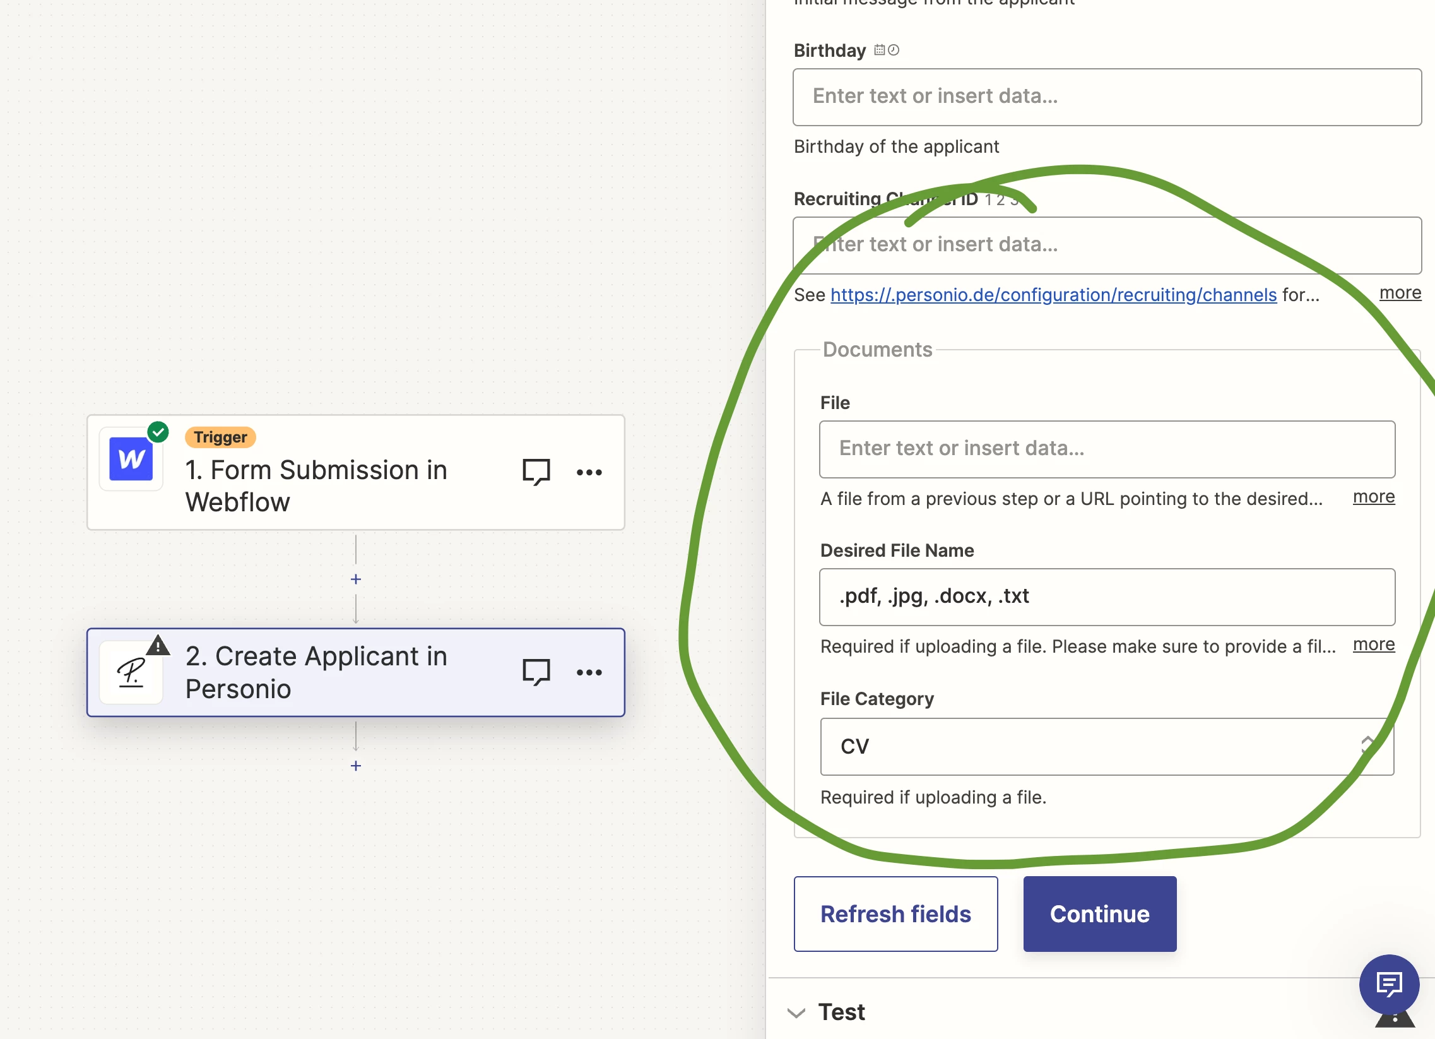Open the Personio recruiting channels link

click(x=1053, y=295)
